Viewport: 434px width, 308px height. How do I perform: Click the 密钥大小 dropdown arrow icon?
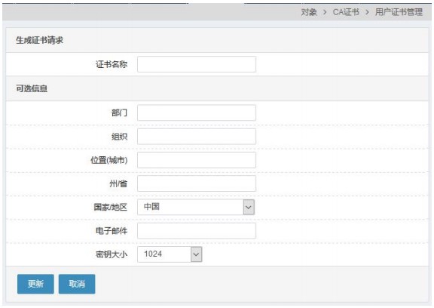click(x=196, y=254)
